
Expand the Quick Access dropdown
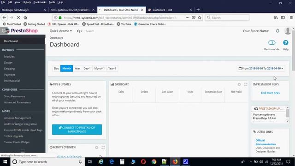click(60, 31)
